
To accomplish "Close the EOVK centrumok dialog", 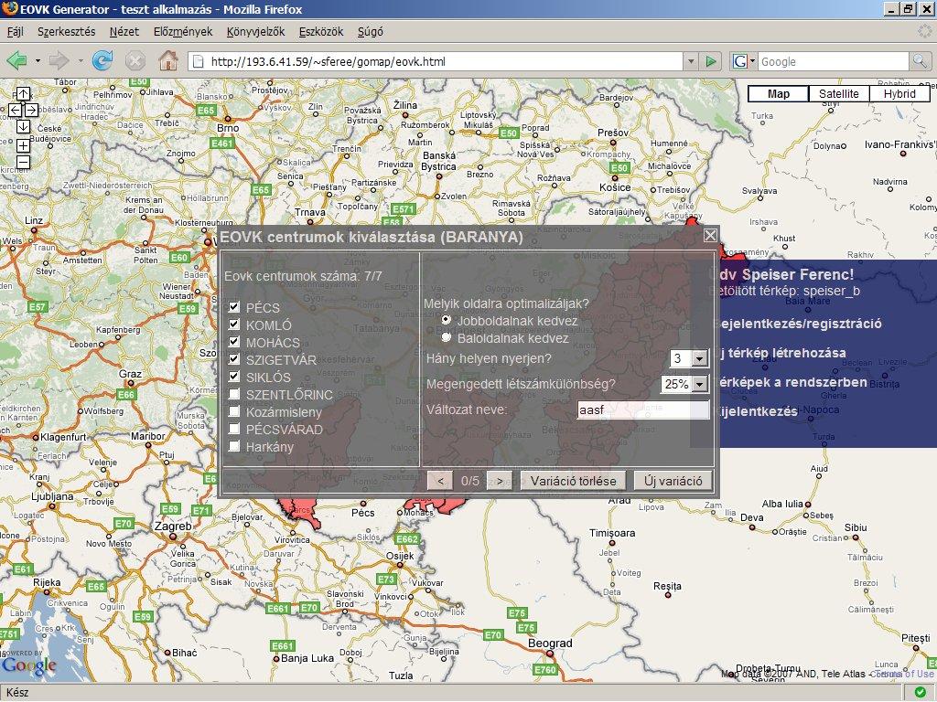I will coord(710,235).
